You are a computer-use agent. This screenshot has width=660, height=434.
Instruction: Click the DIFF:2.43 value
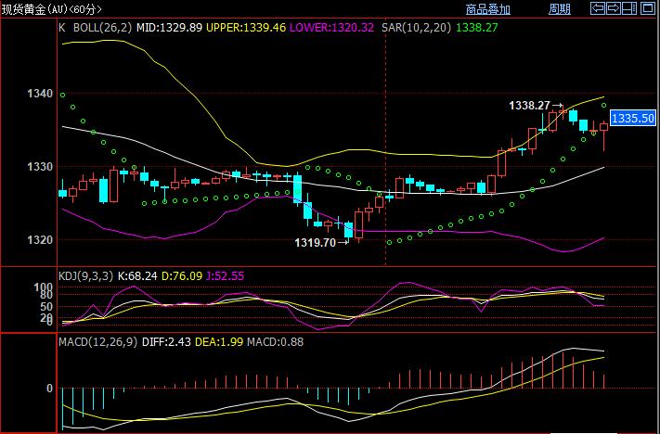[166, 341]
